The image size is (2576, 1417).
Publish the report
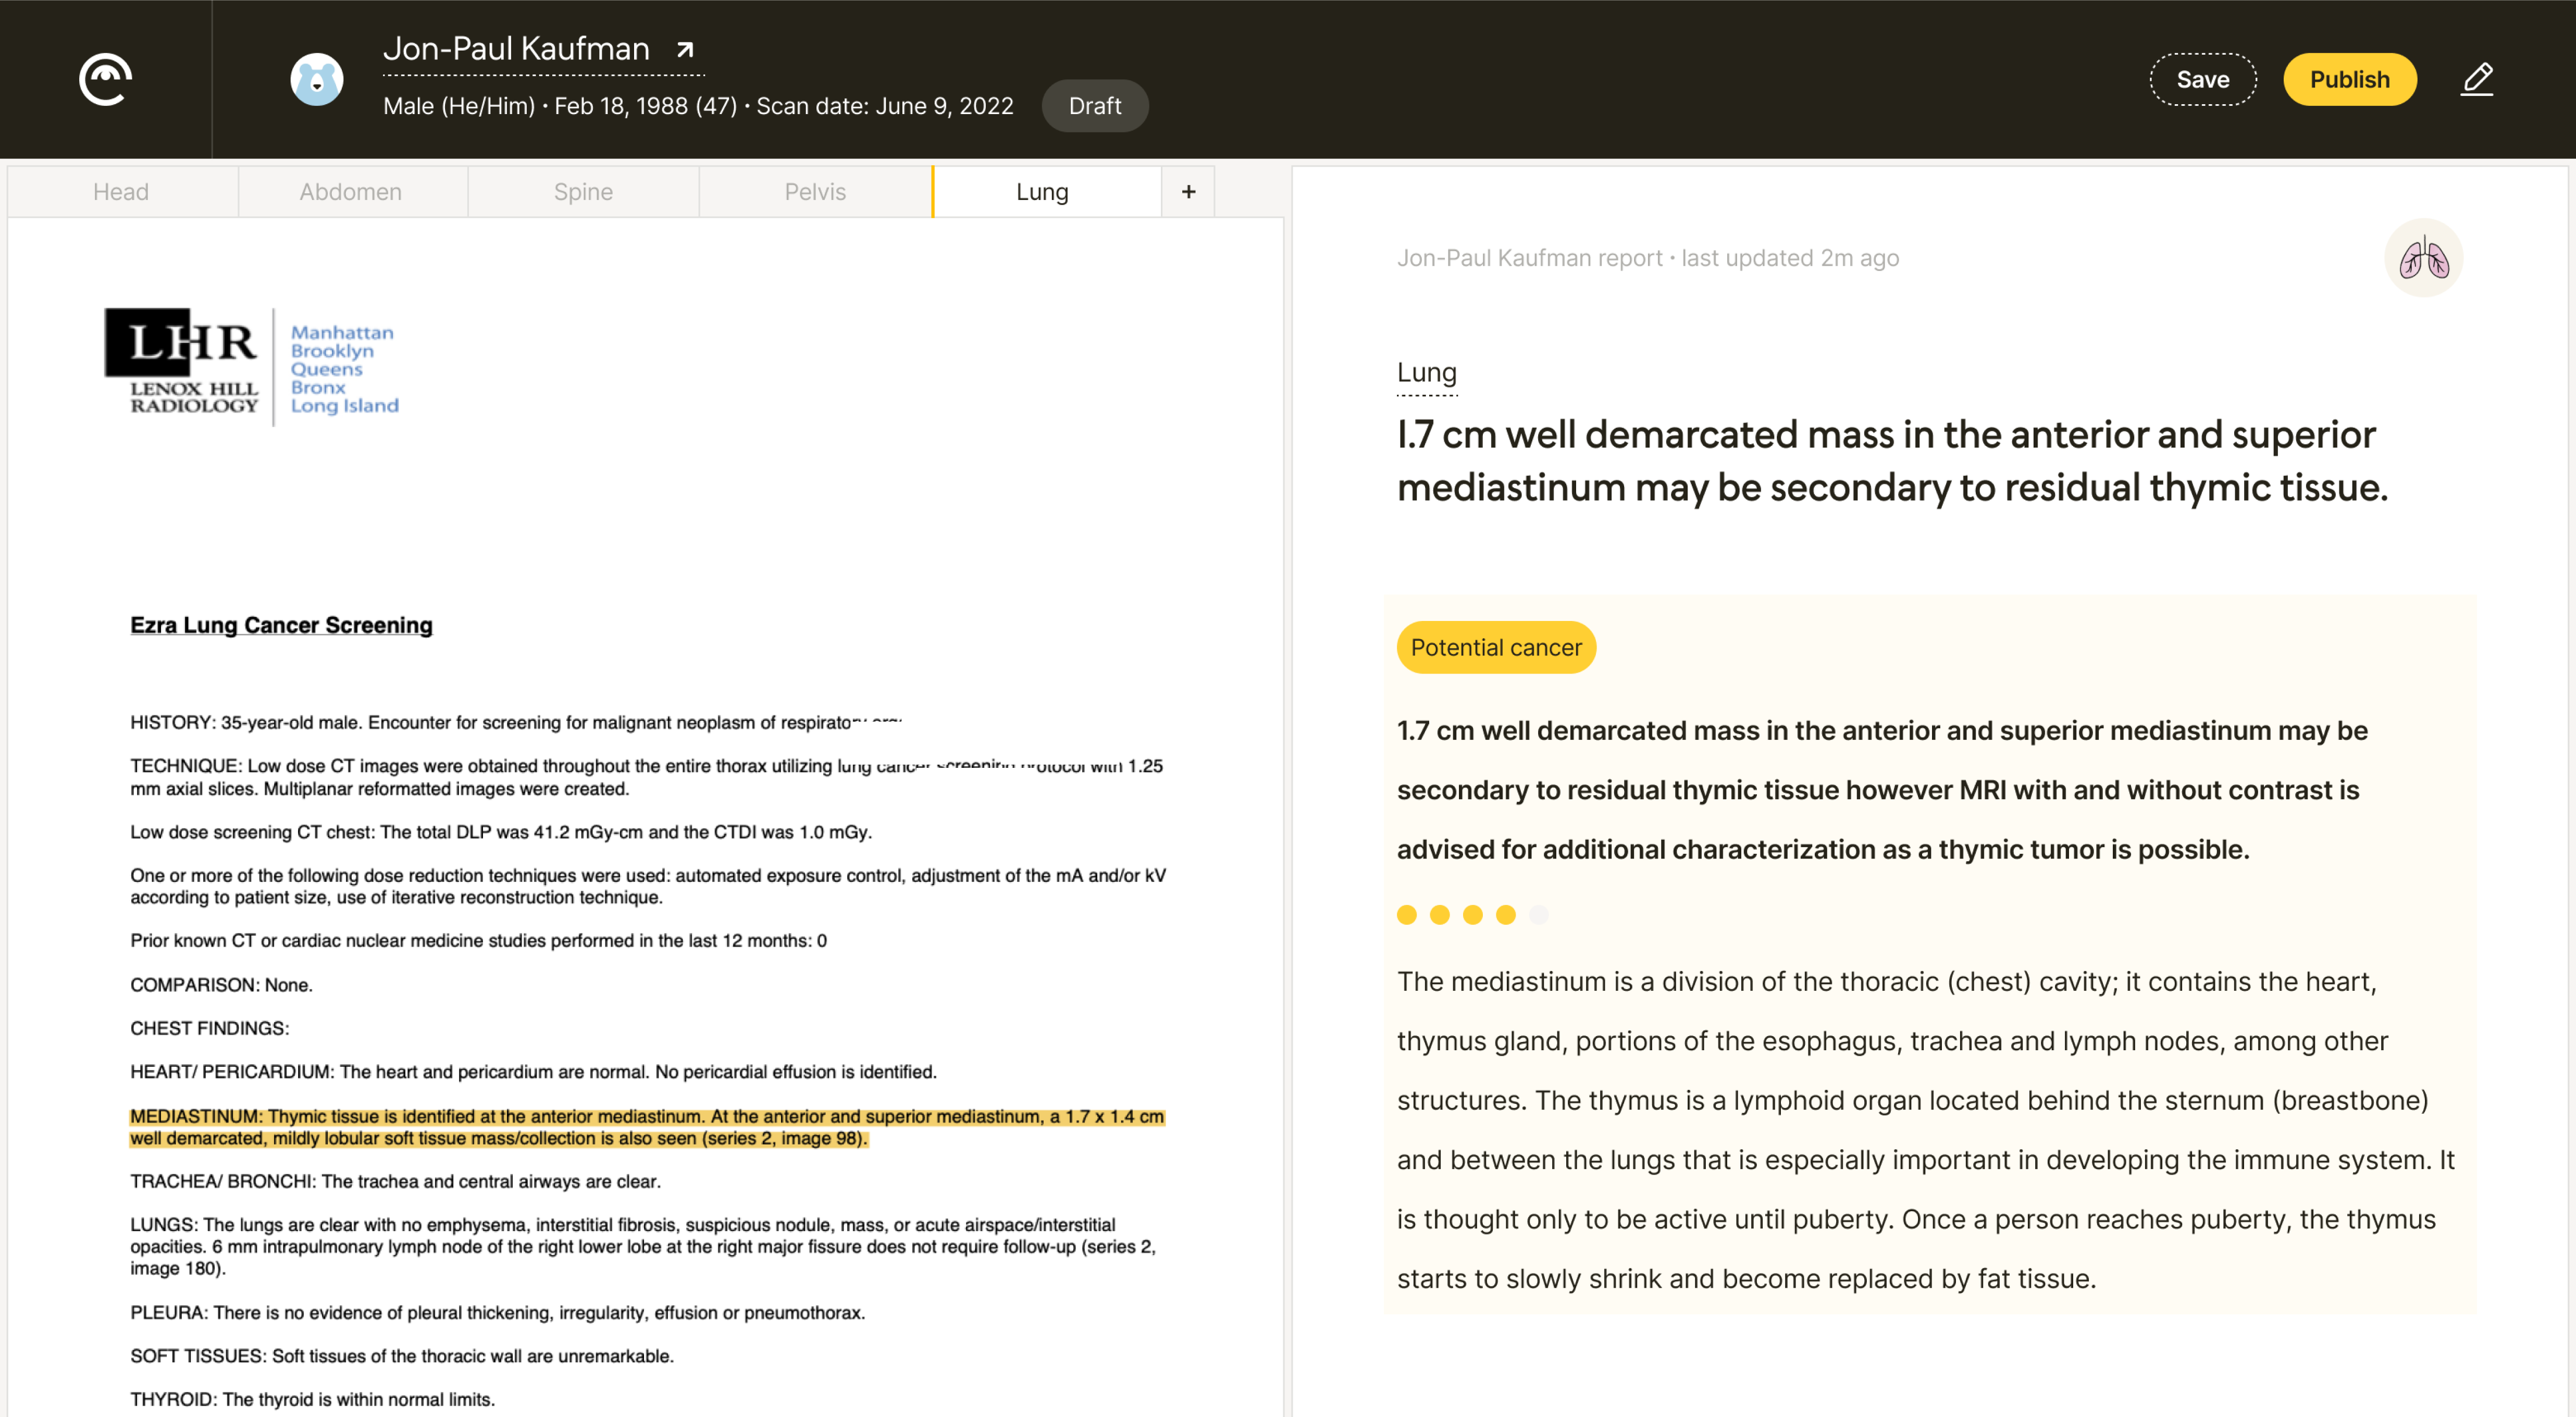(x=2350, y=79)
